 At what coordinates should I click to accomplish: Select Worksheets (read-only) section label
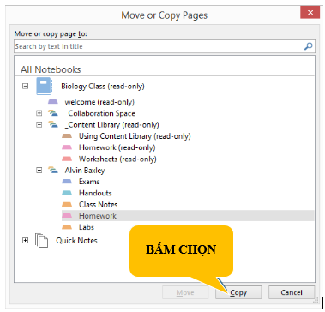coord(117,159)
